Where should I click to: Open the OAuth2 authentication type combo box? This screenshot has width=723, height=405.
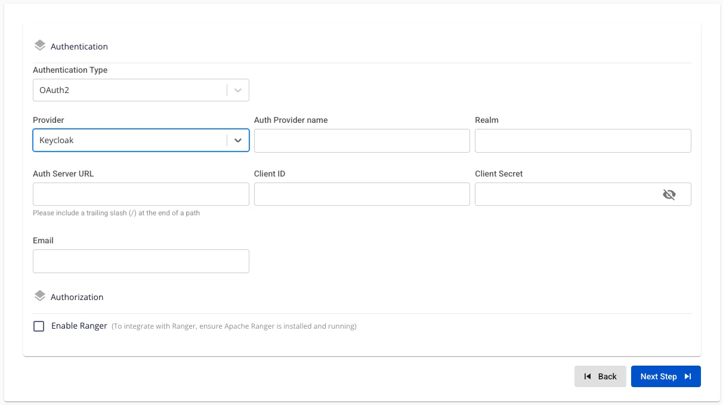[141, 90]
